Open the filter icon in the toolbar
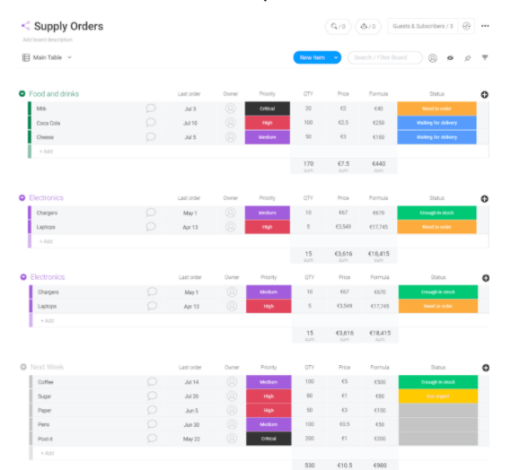Screen dimensions: 511x470 485,57
